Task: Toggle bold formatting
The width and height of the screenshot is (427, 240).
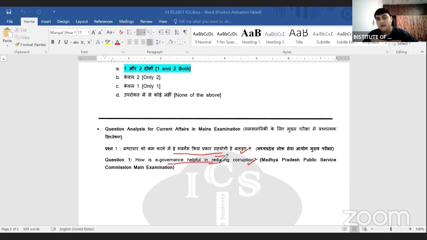Action: click(x=53, y=42)
